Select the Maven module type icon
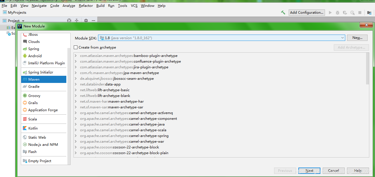The height and width of the screenshot is (177, 375). (25, 79)
